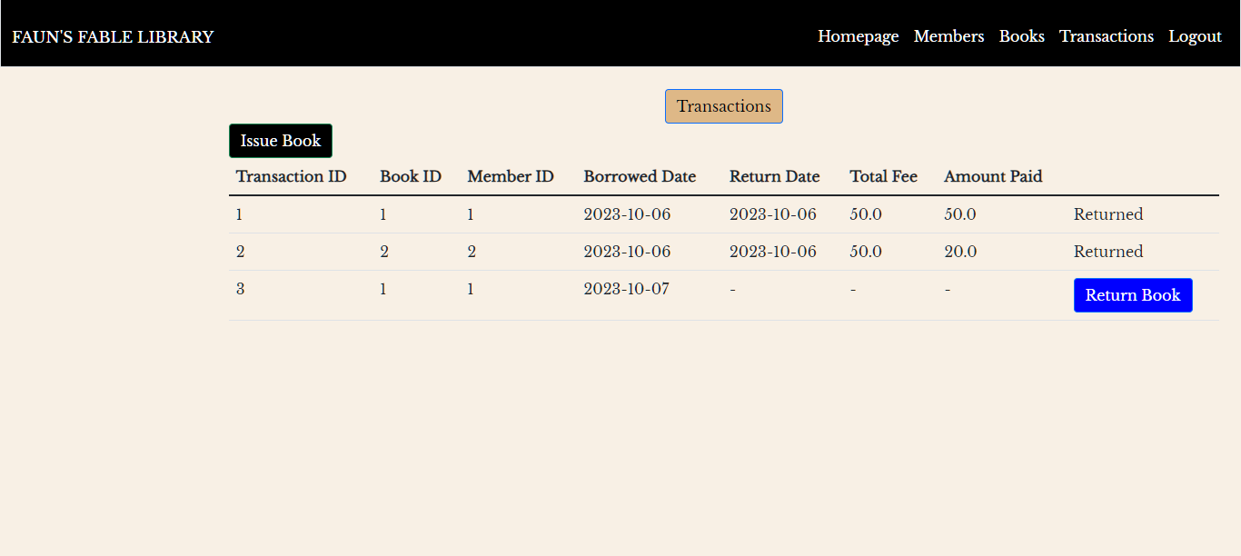The width and height of the screenshot is (1241, 556).
Task: Open the Members navigation link
Action: point(948,36)
